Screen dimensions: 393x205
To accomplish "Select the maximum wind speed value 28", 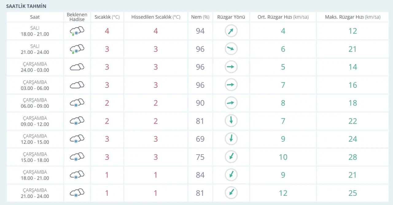I will pyautogui.click(x=352, y=157).
